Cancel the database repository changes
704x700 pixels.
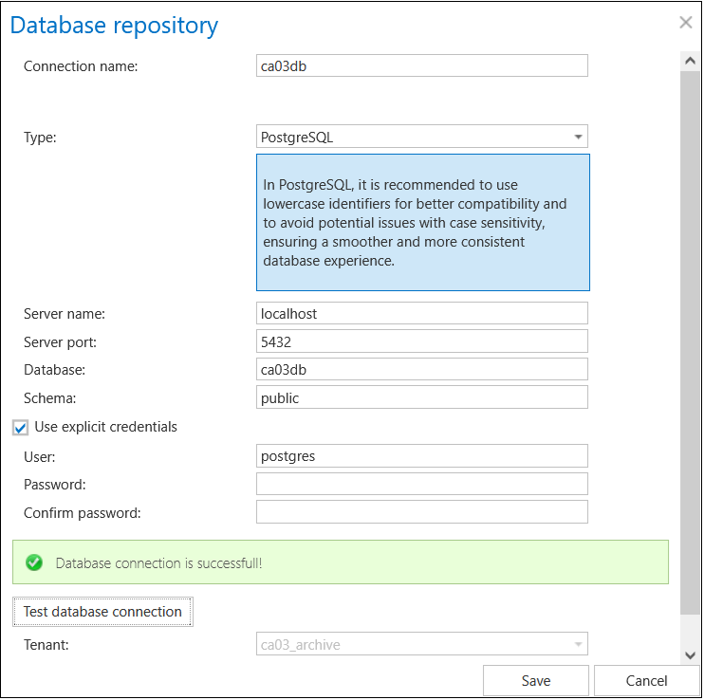tap(646, 680)
